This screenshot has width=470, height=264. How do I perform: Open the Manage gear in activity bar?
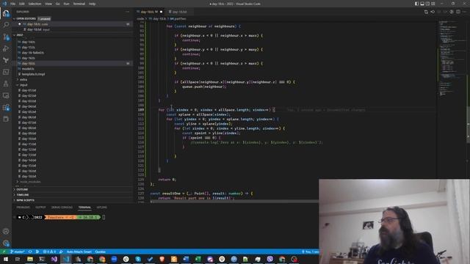point(6,243)
